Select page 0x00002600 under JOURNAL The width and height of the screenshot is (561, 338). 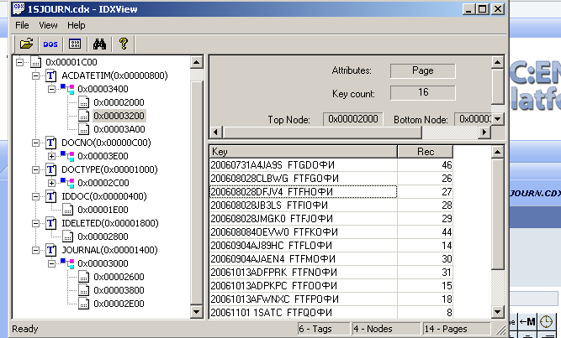click(x=119, y=276)
